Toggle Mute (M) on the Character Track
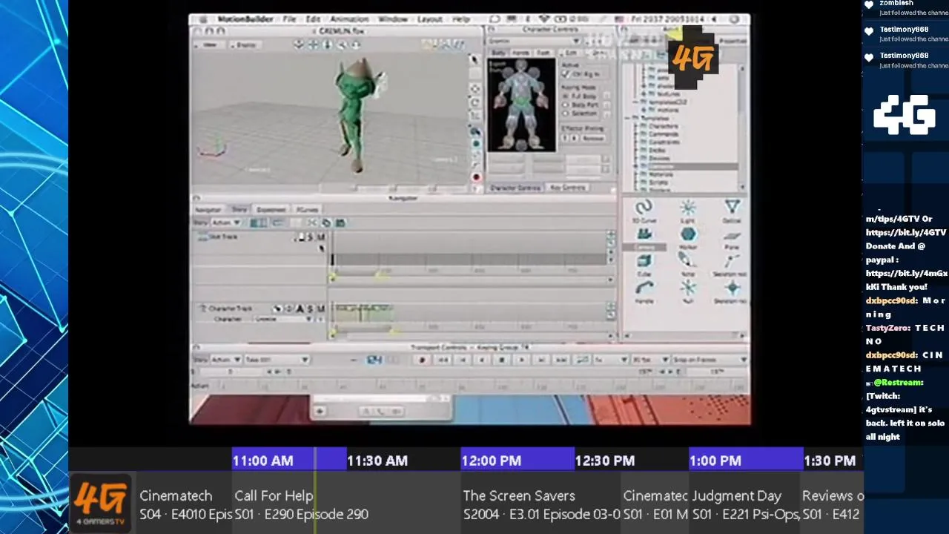949x534 pixels. pos(320,309)
